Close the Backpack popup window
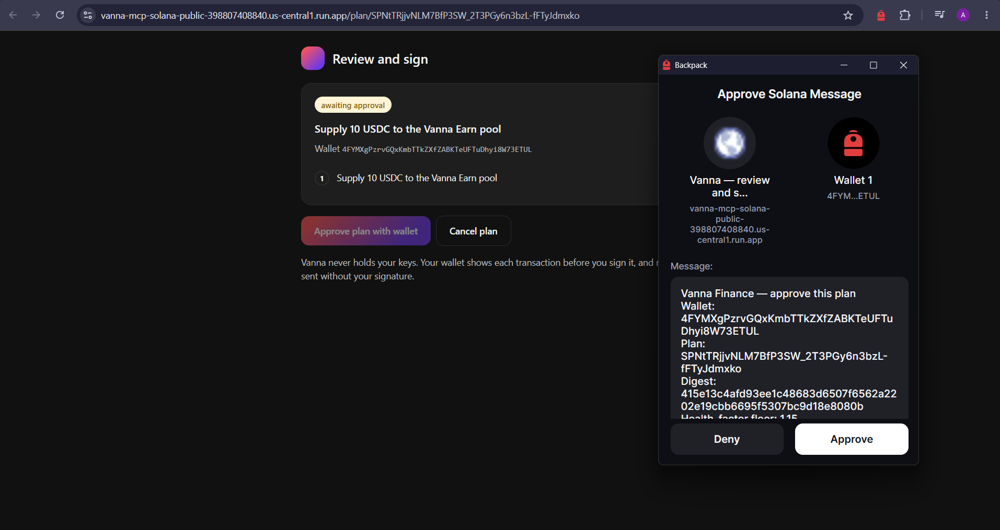The image size is (1000, 530). [x=903, y=65]
